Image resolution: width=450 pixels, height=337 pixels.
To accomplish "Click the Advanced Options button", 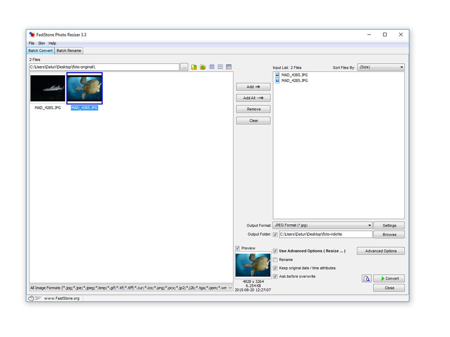I will tap(381, 251).
